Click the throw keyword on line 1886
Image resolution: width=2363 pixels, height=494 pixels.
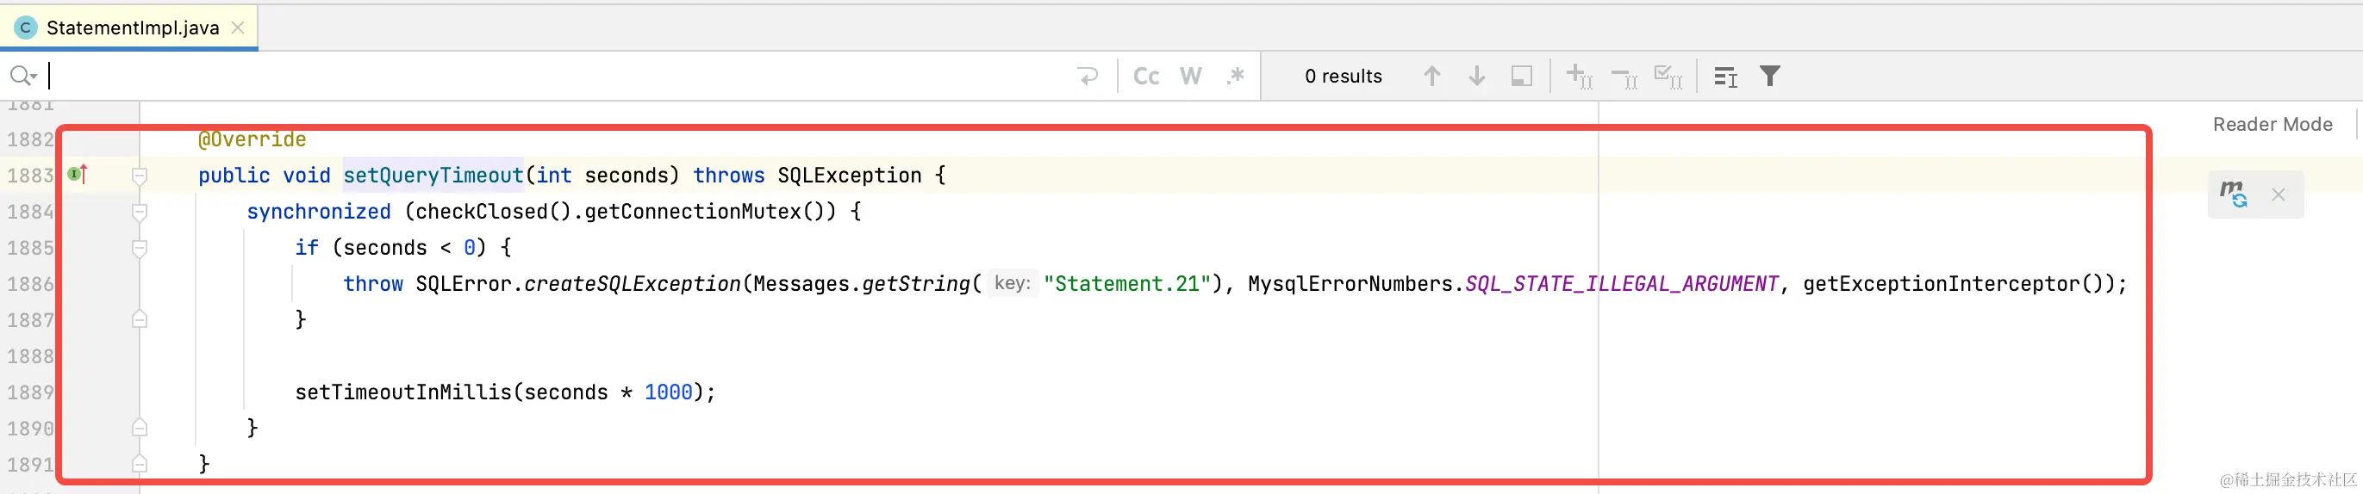(x=373, y=284)
